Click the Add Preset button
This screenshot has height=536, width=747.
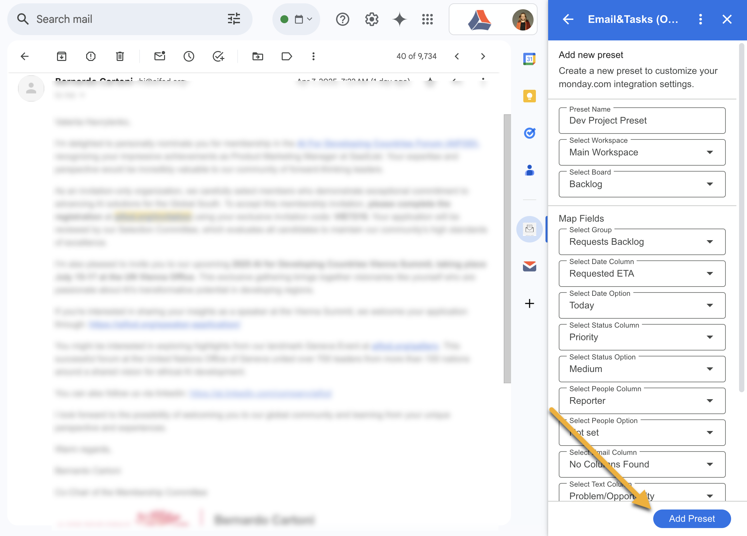692,518
